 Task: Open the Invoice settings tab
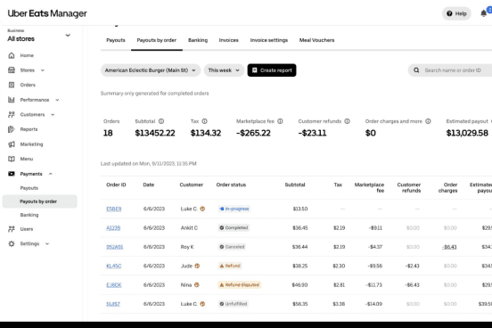click(269, 40)
